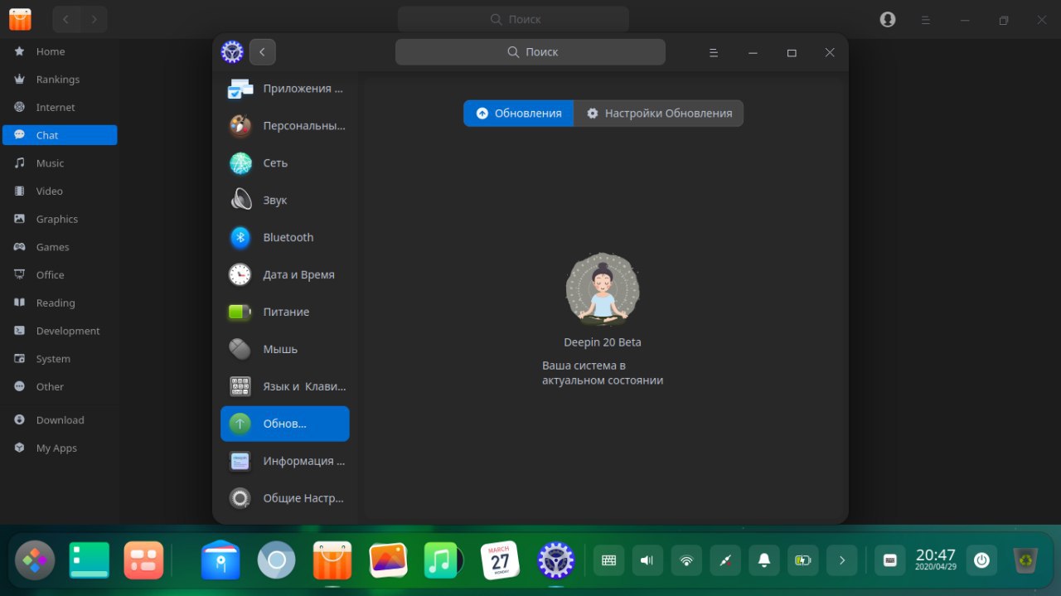Open multitasking view from the dock

tap(144, 560)
